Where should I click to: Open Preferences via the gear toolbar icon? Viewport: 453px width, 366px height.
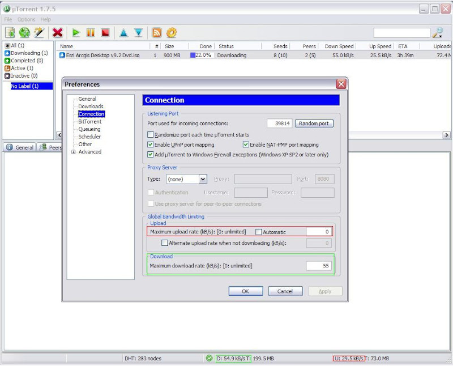pos(172,33)
